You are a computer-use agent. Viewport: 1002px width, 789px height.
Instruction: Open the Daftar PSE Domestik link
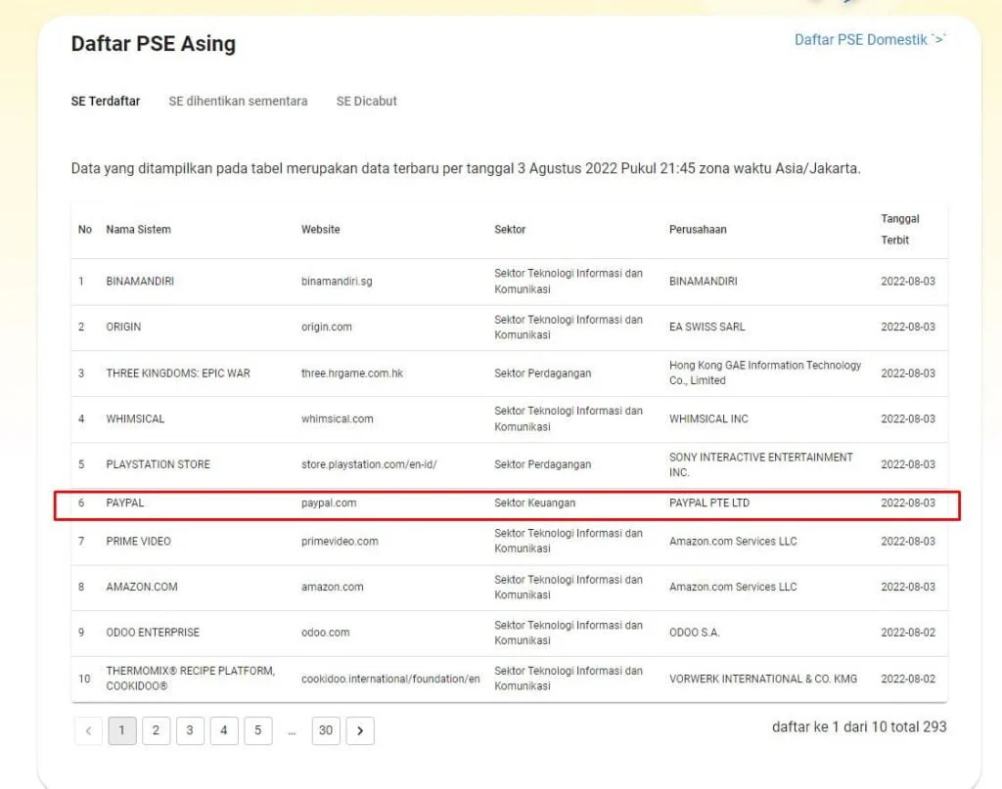[x=870, y=39]
